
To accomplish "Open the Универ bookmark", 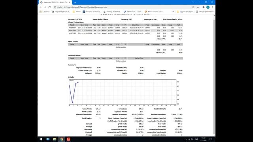I will pyautogui.click(x=112, y=11).
